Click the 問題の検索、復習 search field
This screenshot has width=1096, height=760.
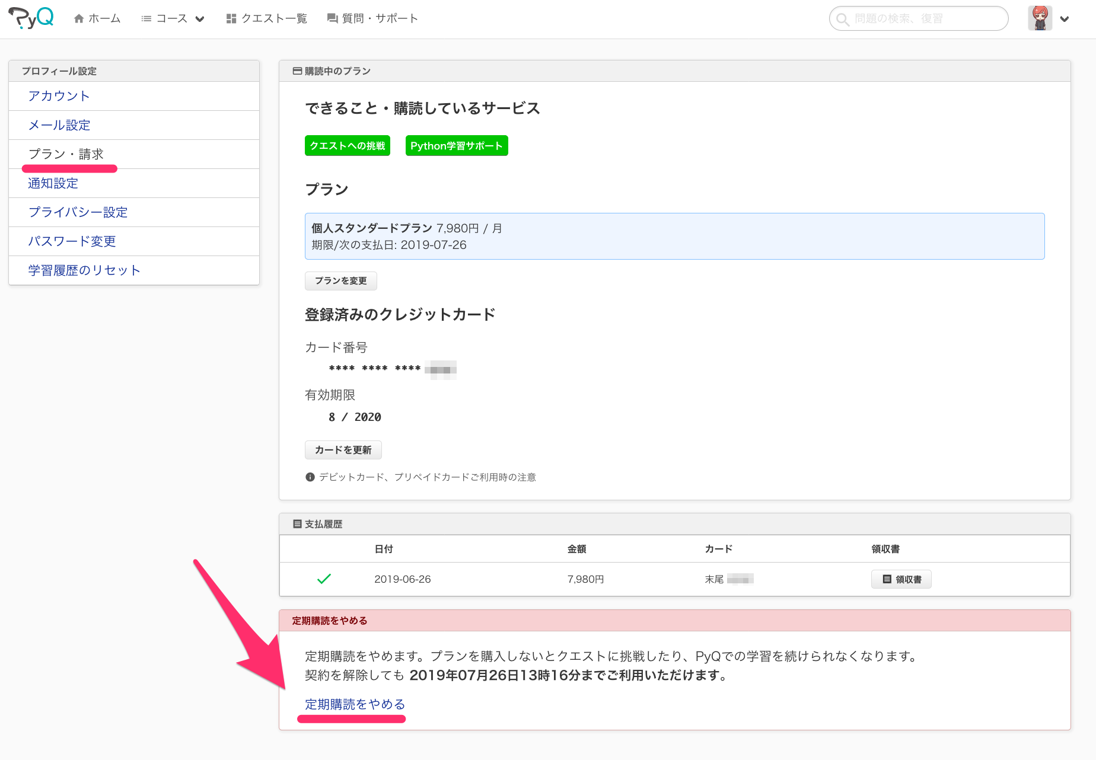919,18
